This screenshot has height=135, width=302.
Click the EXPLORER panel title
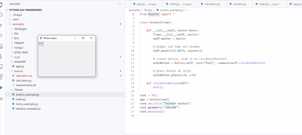(x=15, y=4)
